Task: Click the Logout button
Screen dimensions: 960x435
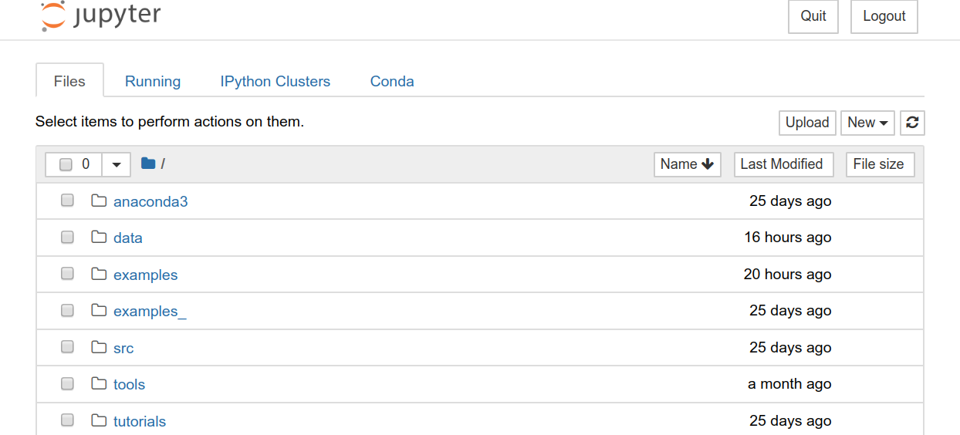Action: click(x=884, y=16)
